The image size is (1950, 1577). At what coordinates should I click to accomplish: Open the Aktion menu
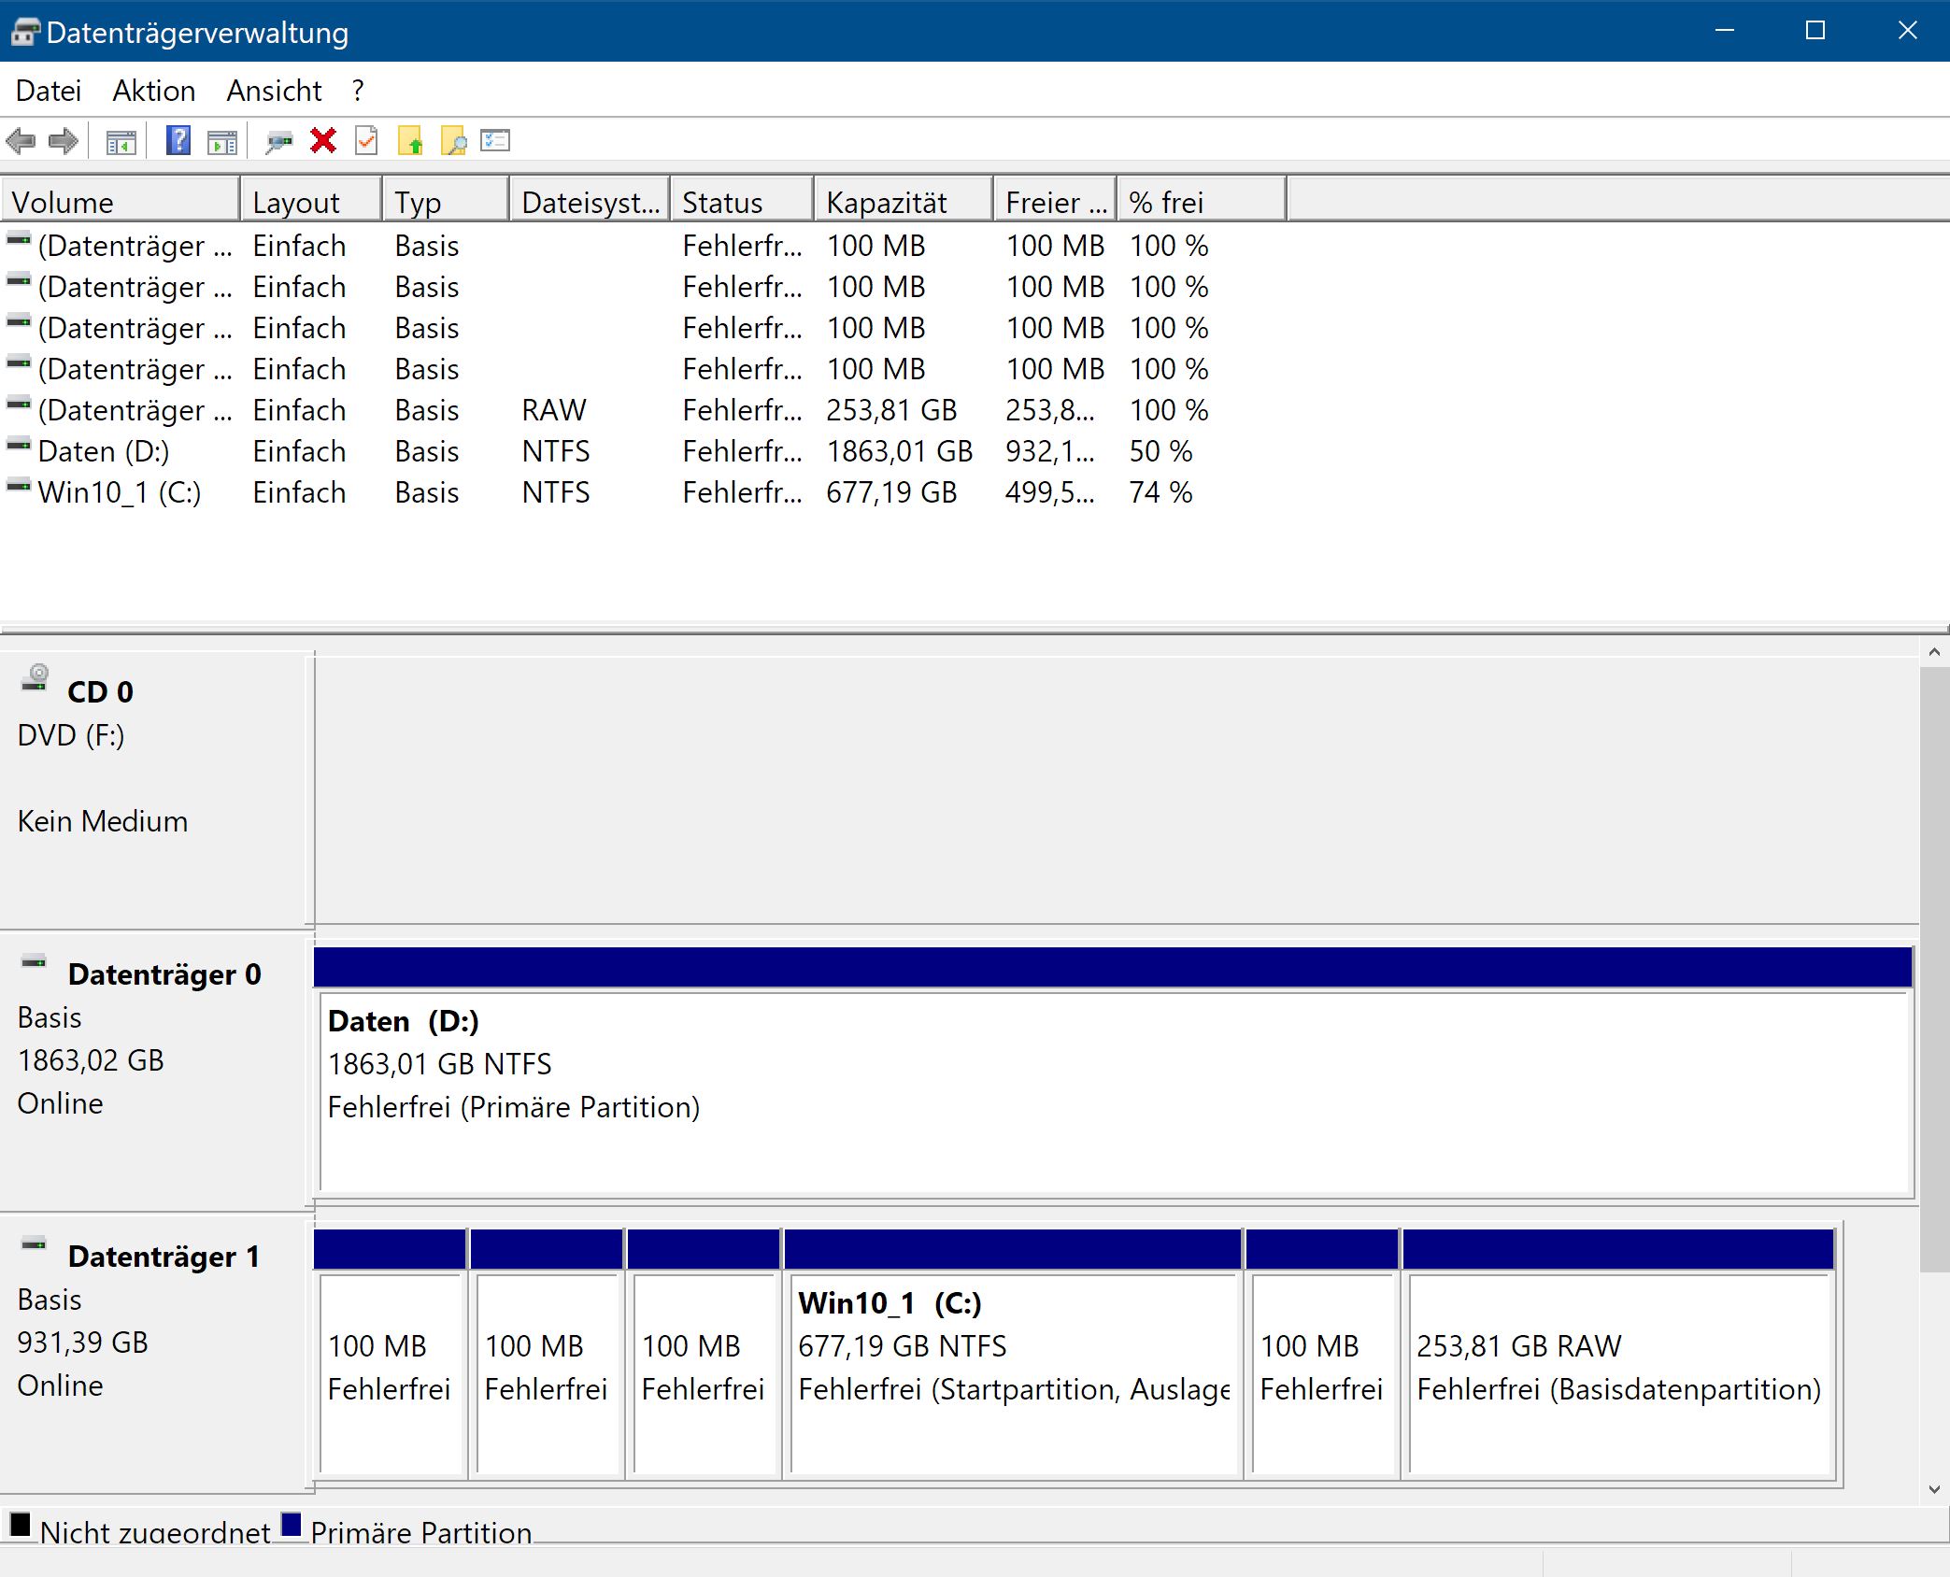[153, 91]
